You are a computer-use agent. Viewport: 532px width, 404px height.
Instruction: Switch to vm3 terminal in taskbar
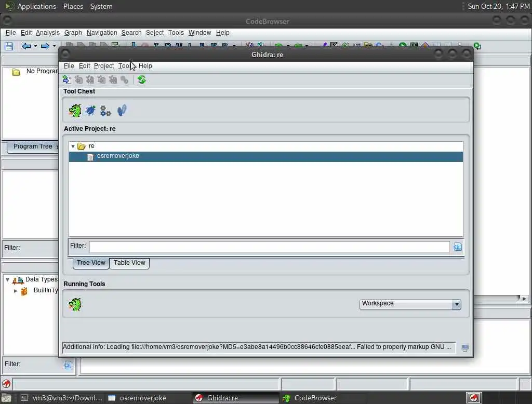[61, 398]
